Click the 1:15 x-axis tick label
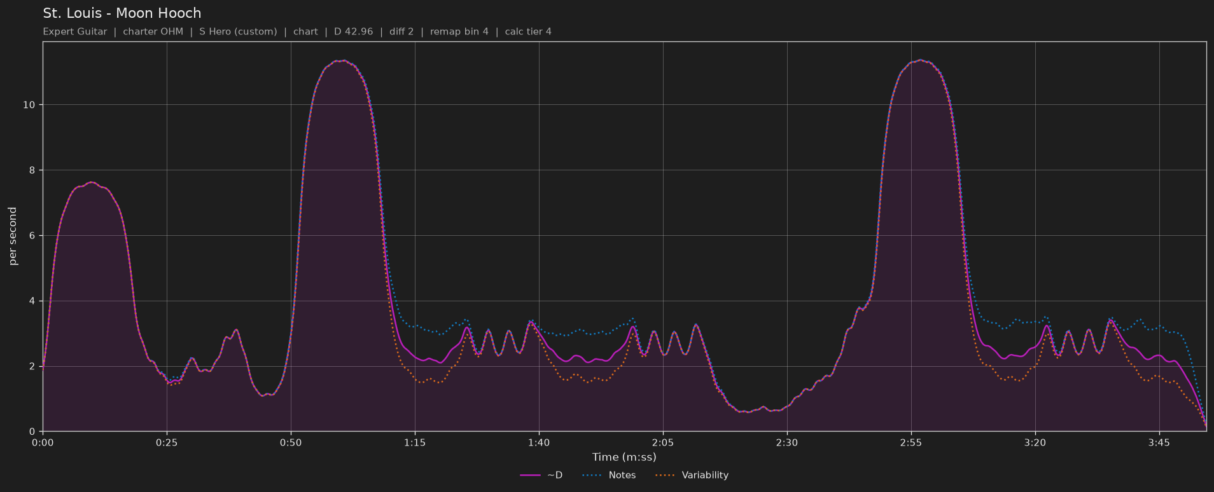 tap(415, 442)
